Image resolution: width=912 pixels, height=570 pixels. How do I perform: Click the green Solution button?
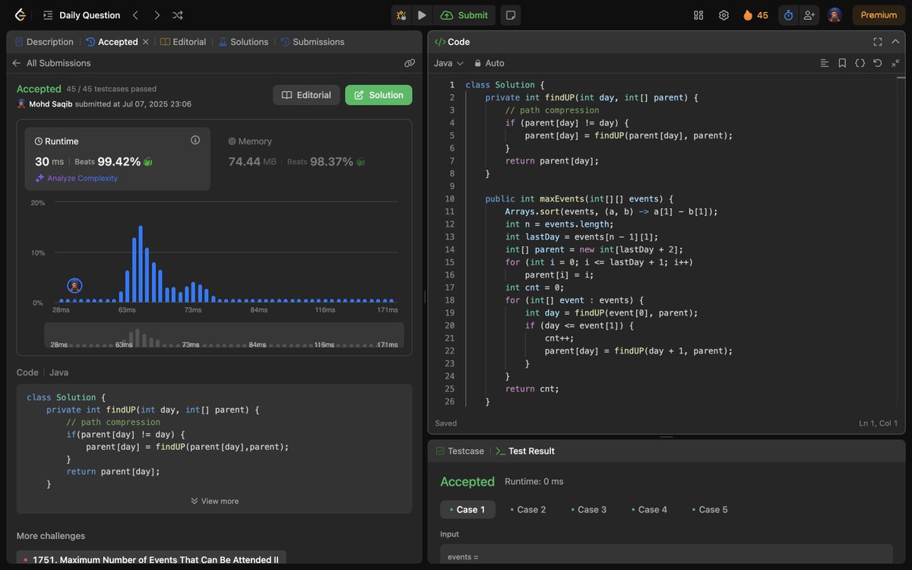coord(378,95)
